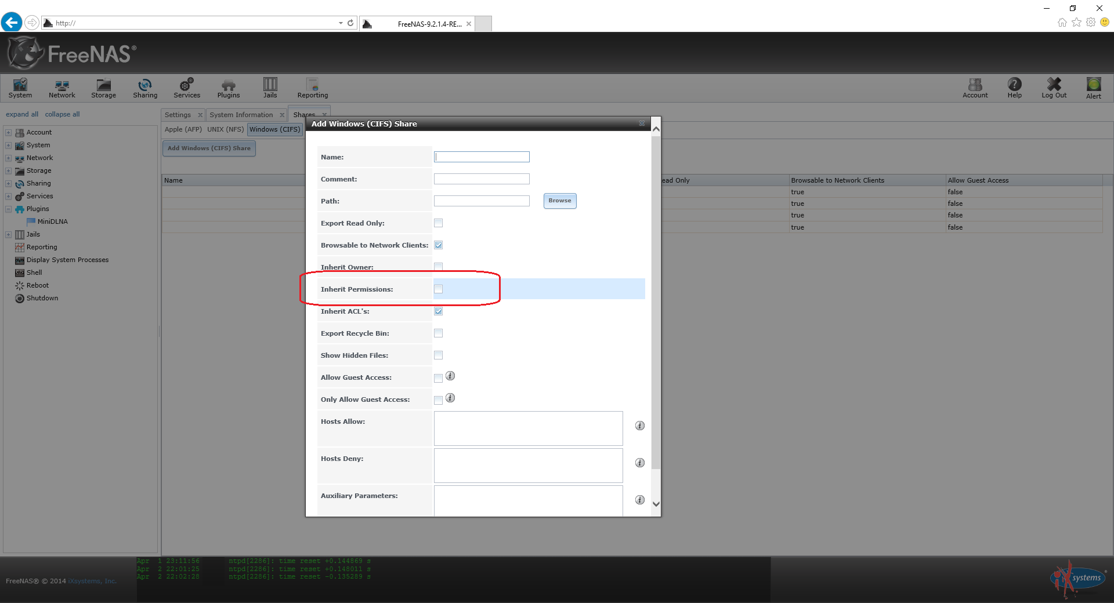The image size is (1114, 603).
Task: Open the MiniDLNA plugin tree item
Action: [48, 221]
